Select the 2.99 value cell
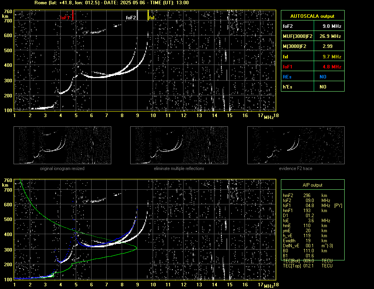374x289 pixels. click(x=329, y=46)
